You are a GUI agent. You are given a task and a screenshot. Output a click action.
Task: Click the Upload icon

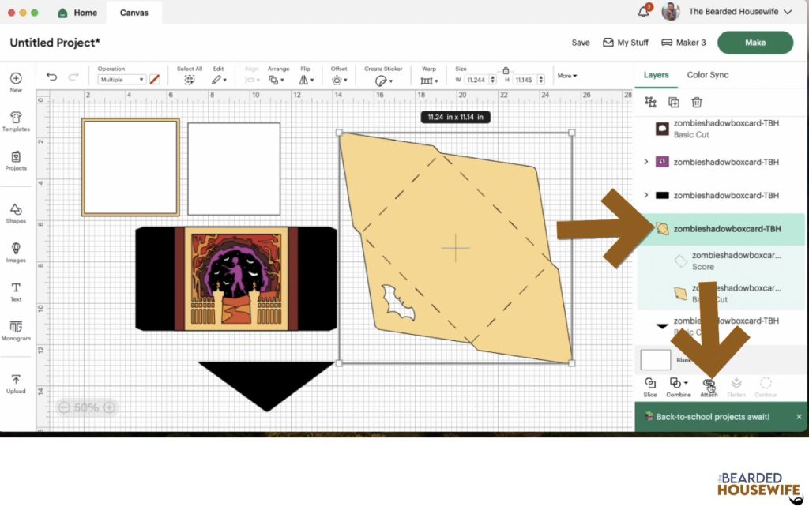pos(16,383)
